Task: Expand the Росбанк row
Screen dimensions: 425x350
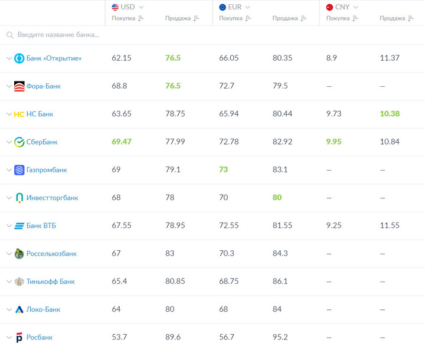Action: (9, 338)
